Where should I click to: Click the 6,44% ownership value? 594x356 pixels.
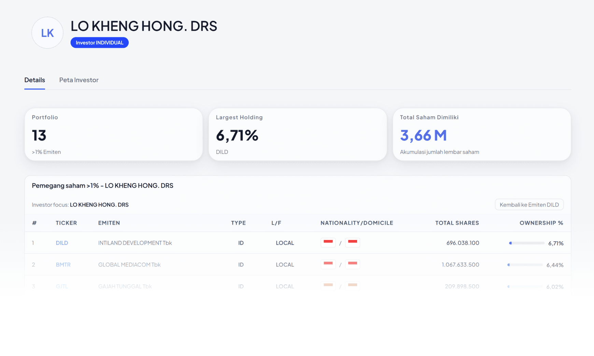click(555, 265)
